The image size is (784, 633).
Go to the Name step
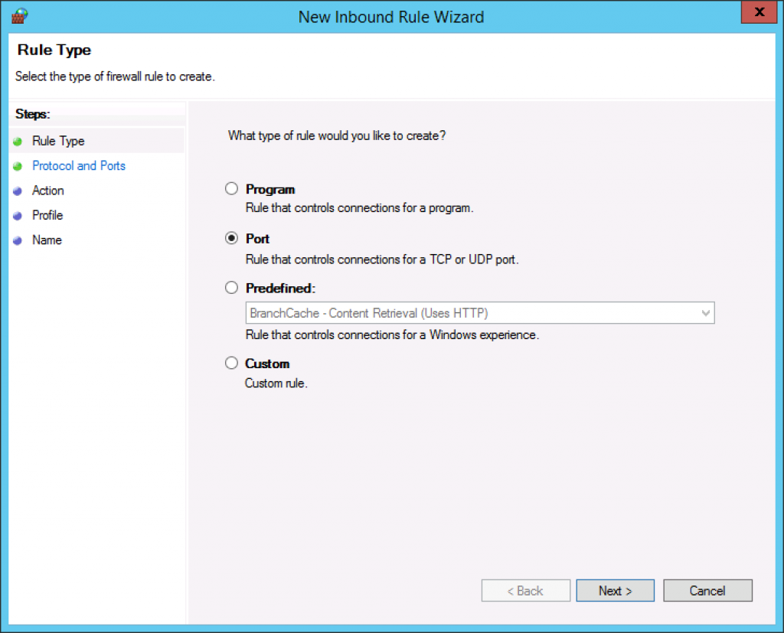pyautogui.click(x=47, y=240)
